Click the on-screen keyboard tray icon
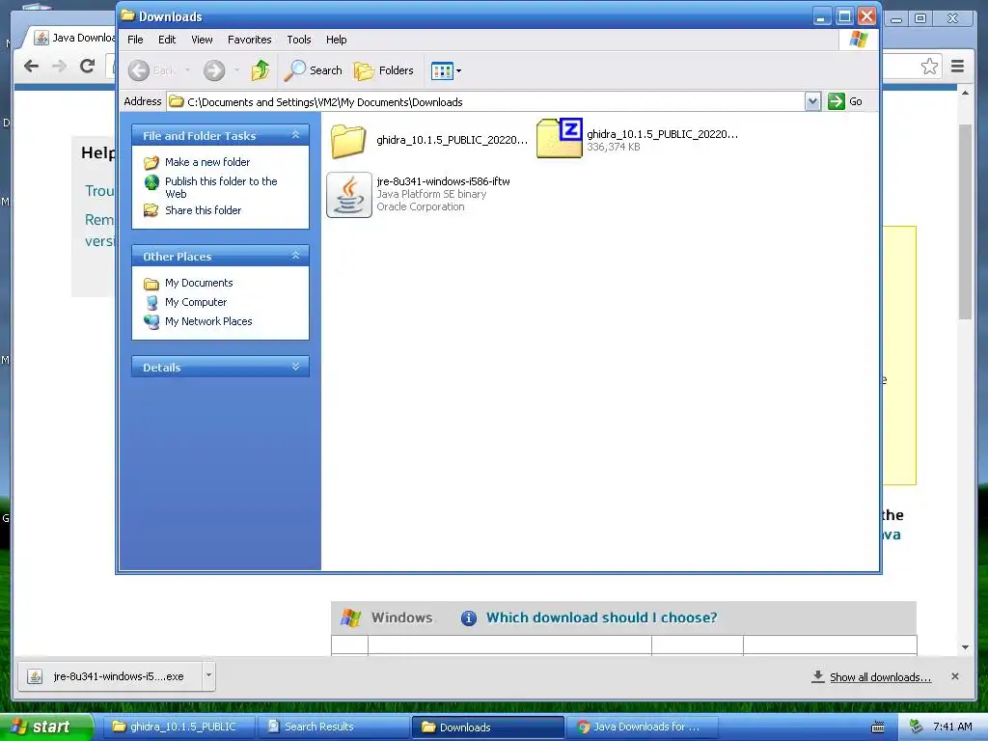The width and height of the screenshot is (988, 741). click(x=877, y=727)
